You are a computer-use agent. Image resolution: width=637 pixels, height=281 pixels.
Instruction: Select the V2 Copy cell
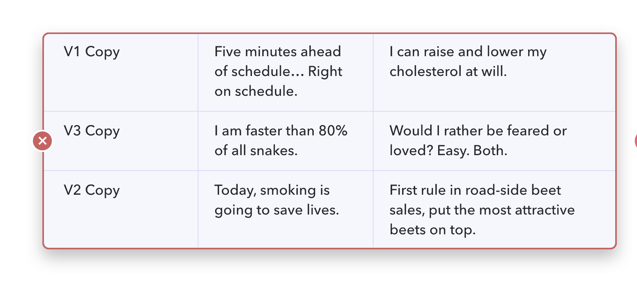tap(121, 209)
